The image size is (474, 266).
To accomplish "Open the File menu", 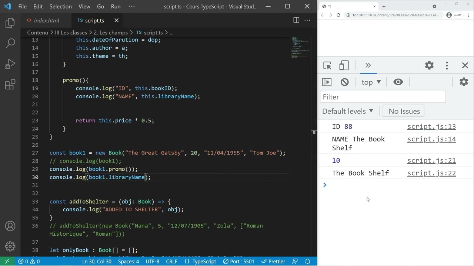I will coord(22,6).
